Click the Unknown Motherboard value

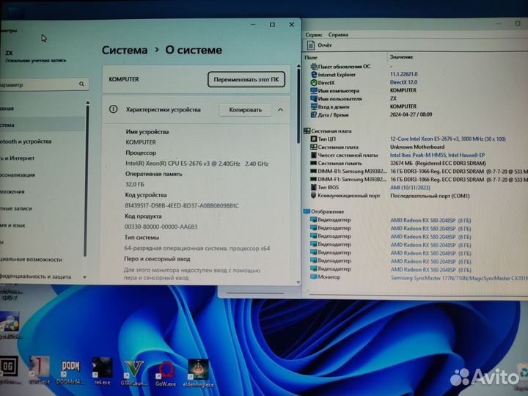click(417, 147)
